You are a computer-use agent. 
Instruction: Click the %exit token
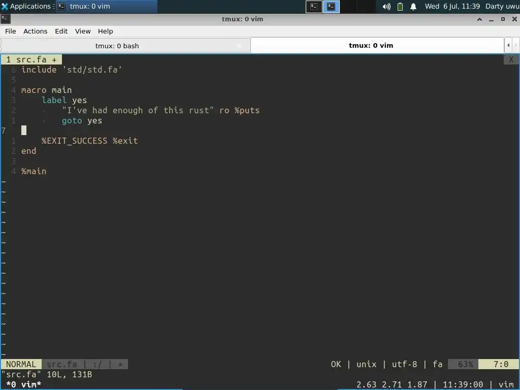[x=125, y=141]
